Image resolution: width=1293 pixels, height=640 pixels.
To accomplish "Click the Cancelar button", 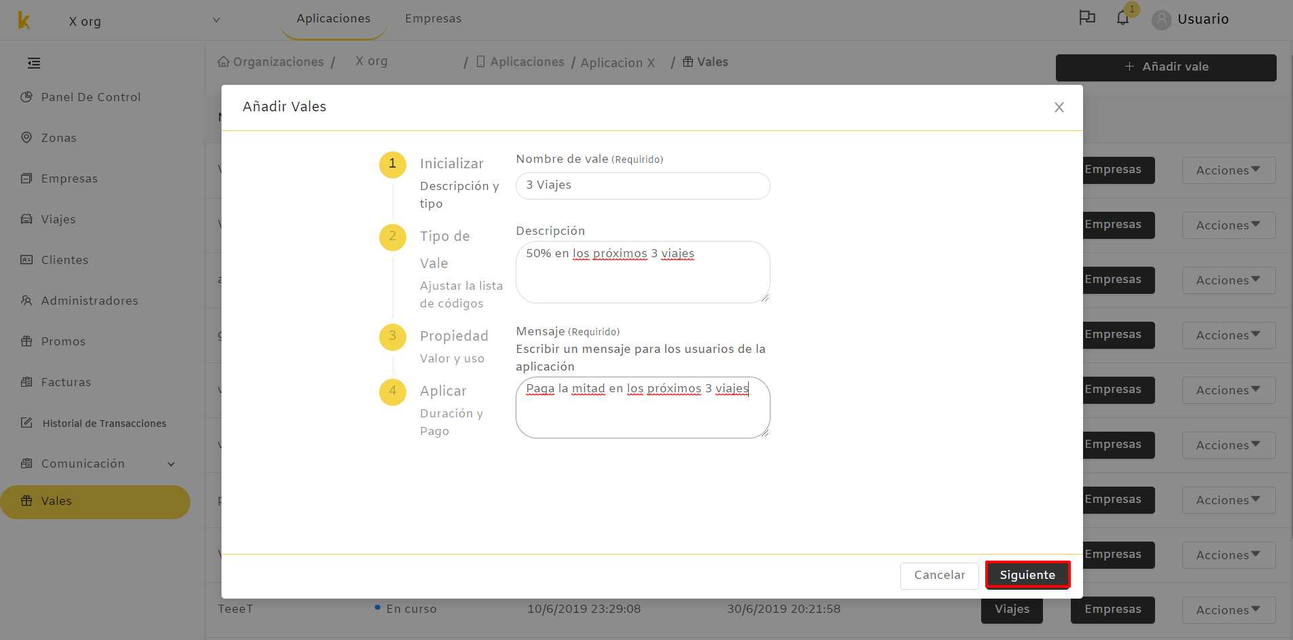I will 940,576.
